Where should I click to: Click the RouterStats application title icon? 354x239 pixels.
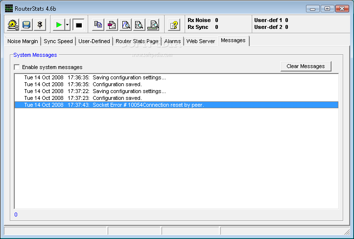[x=9, y=9]
